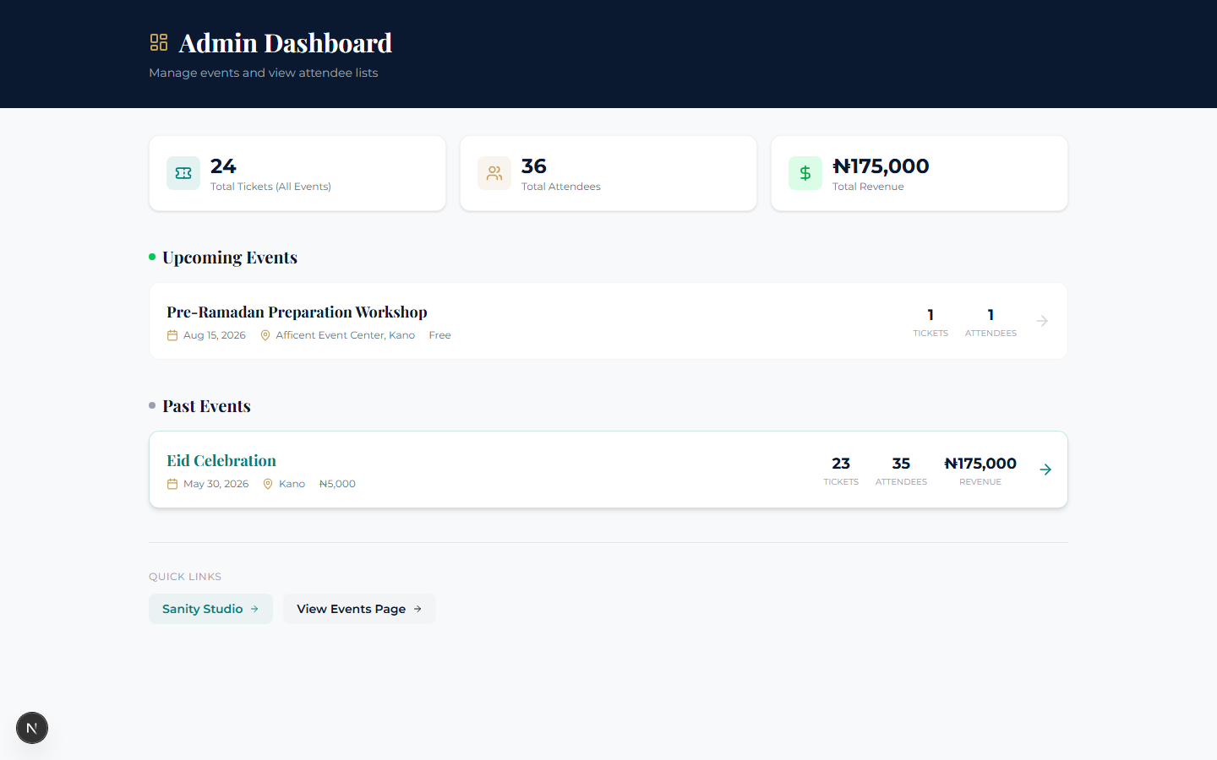Viewport: 1217px width, 760px height.
Task: Click the dollar icon in Total Revenue card
Action: [x=805, y=173]
